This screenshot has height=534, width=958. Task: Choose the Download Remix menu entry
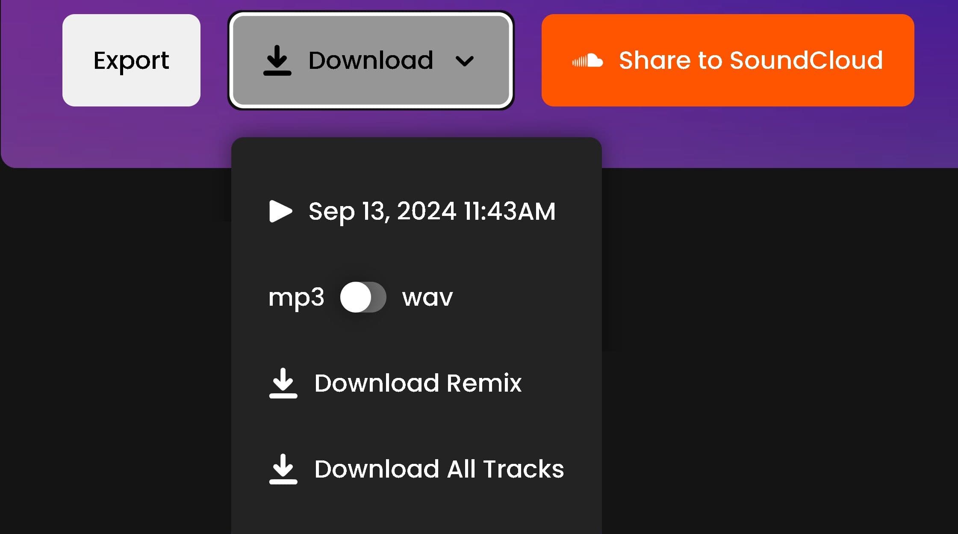click(395, 383)
